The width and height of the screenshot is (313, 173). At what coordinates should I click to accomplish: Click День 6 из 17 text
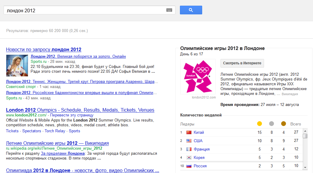click(192, 54)
